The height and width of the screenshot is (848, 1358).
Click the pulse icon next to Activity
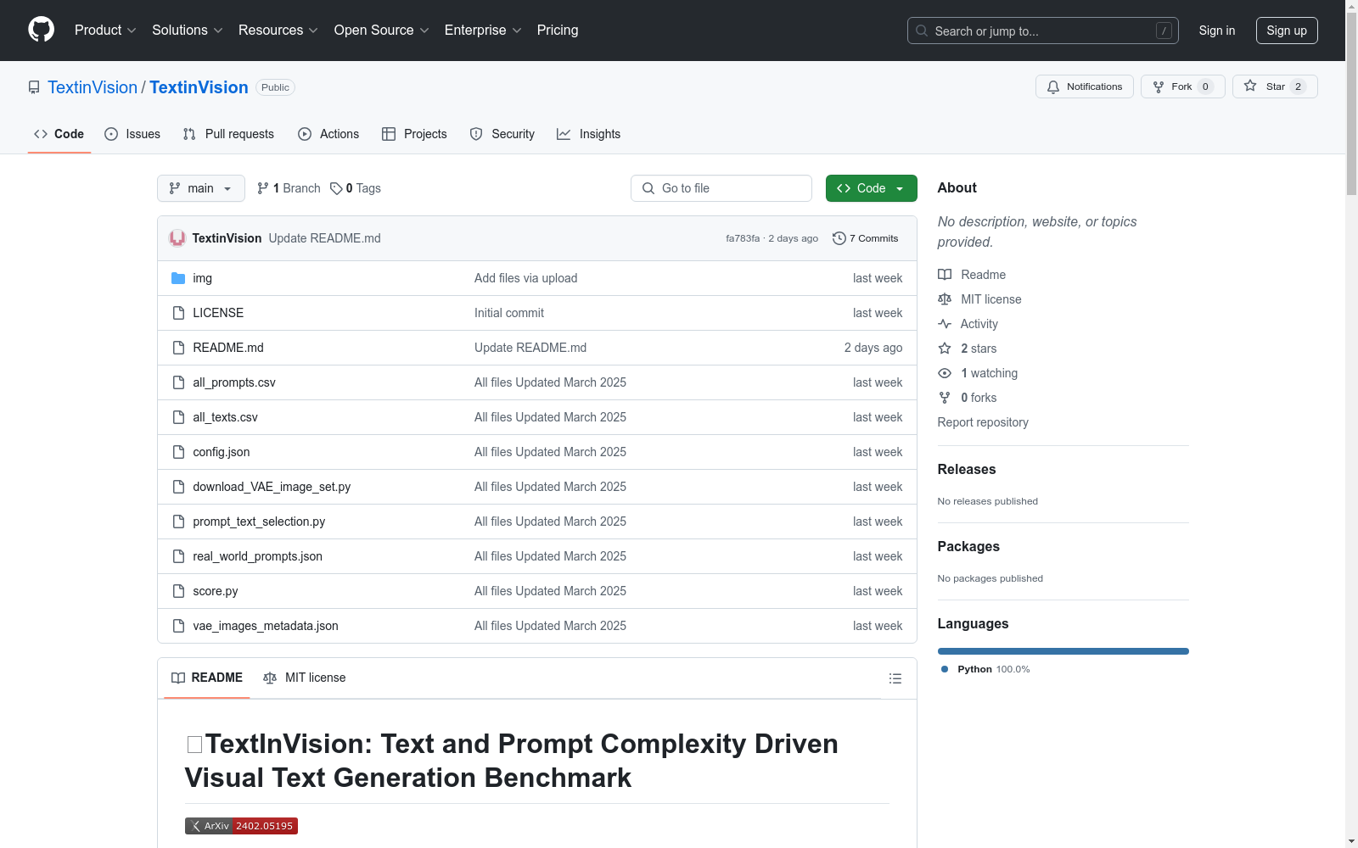click(x=945, y=324)
